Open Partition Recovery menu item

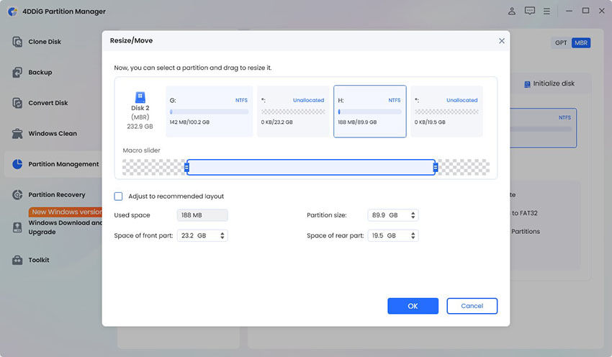57,194
